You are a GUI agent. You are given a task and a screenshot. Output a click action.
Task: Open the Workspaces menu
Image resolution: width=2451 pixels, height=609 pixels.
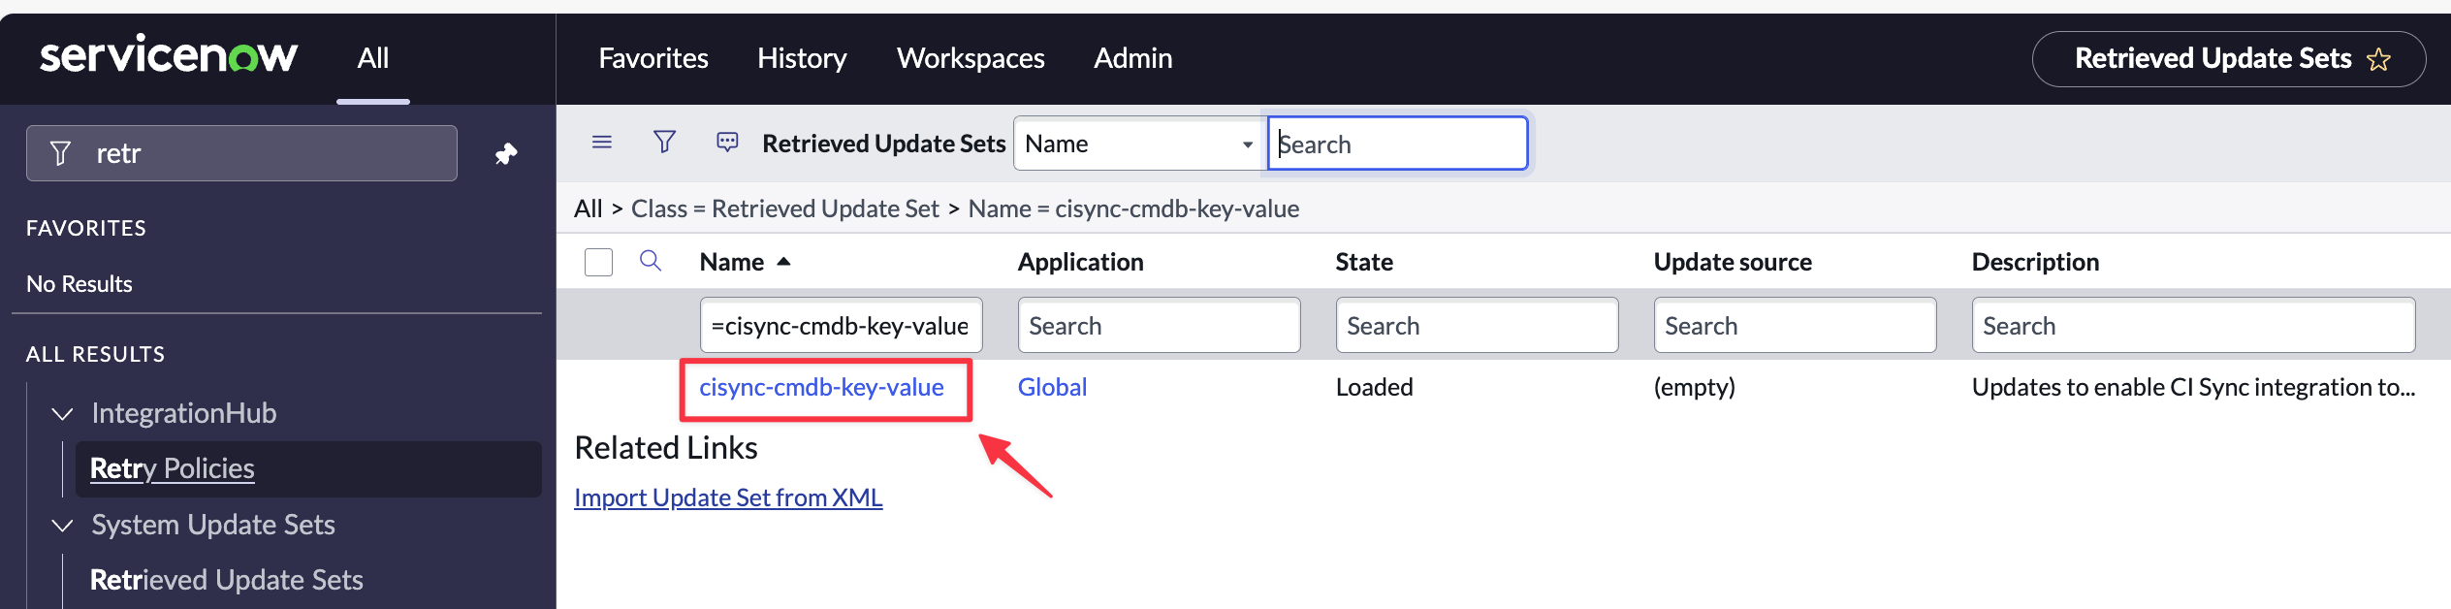coord(971,58)
